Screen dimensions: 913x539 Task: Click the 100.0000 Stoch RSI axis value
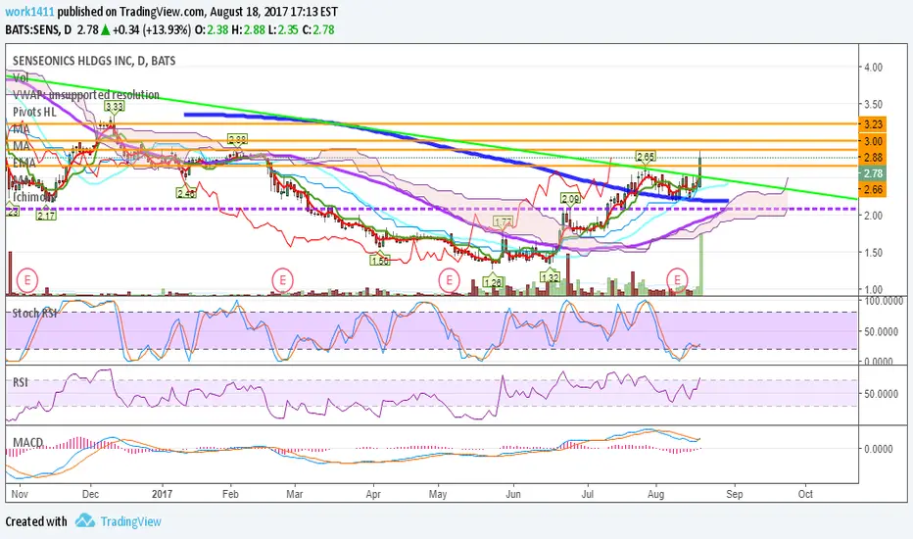[884, 301]
